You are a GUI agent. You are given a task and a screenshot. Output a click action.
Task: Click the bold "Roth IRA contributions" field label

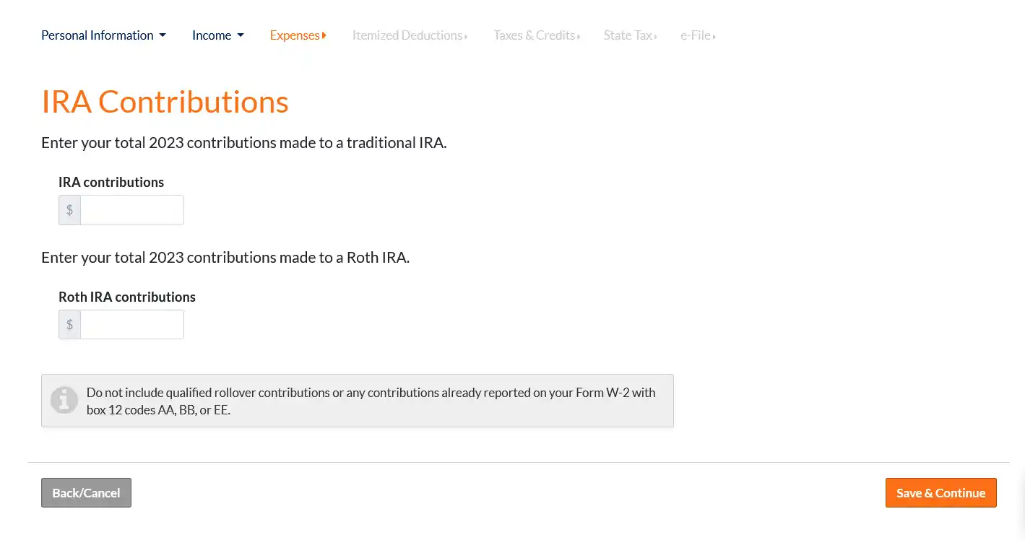pyautogui.click(x=127, y=297)
